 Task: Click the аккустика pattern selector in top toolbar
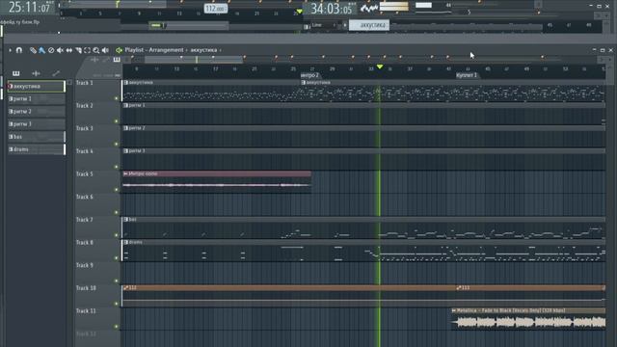369,25
